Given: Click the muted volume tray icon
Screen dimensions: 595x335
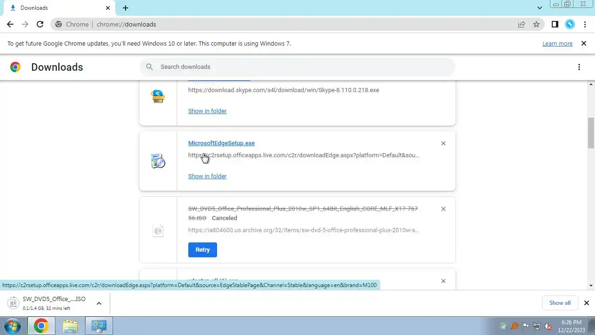Looking at the screenshot, I should click(x=549, y=326).
